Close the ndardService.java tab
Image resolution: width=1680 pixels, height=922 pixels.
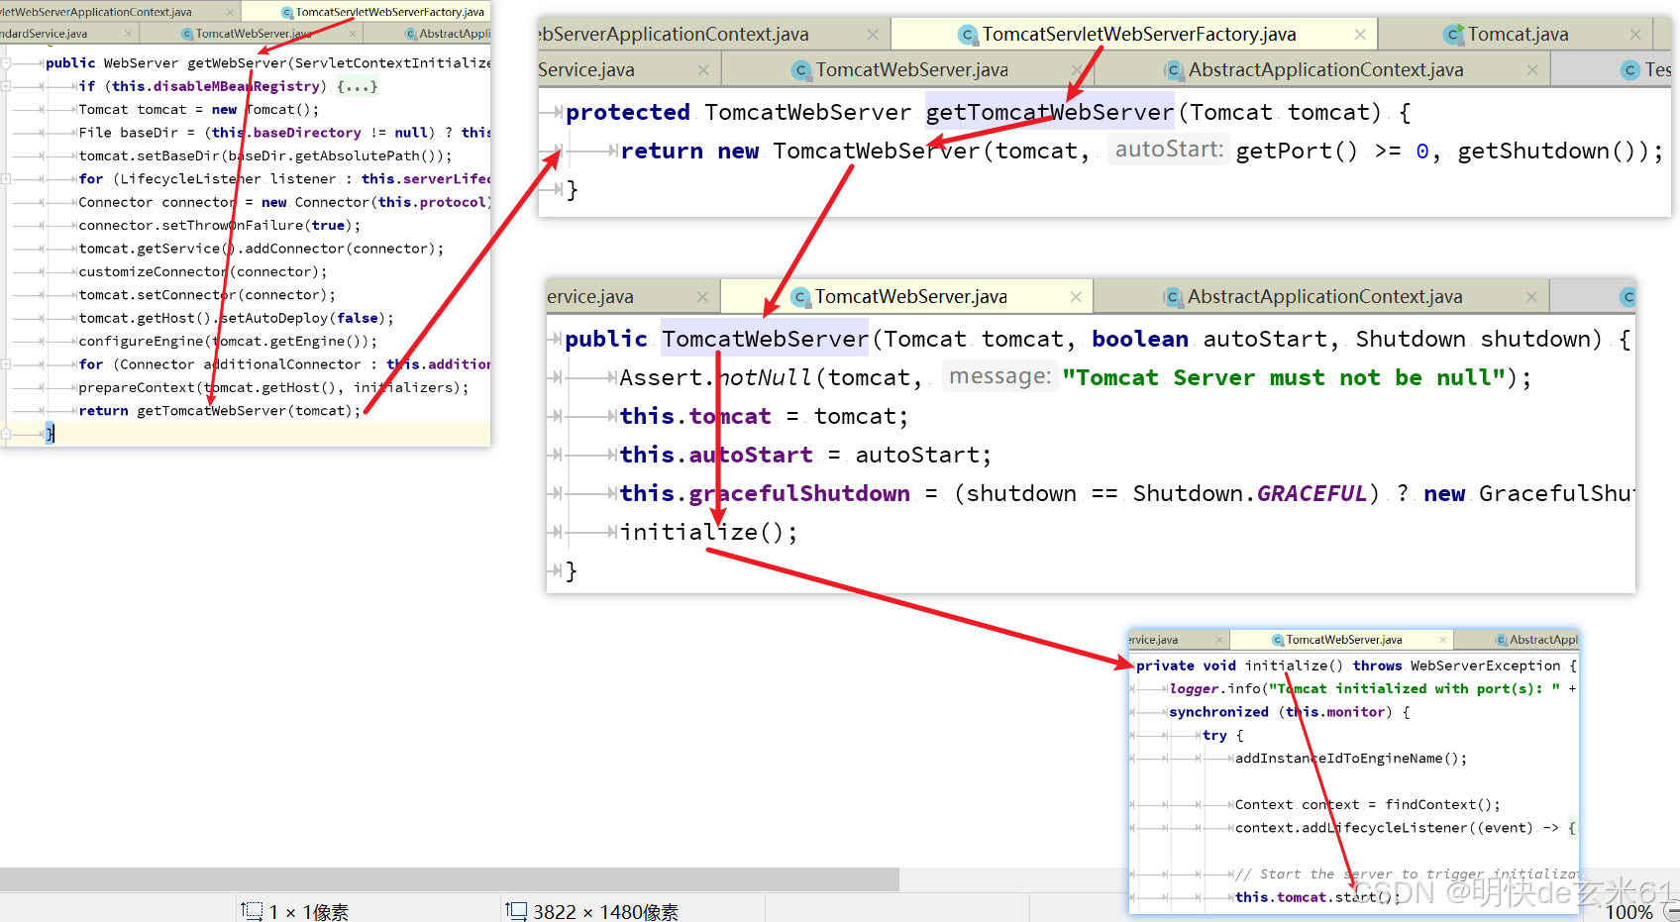(128, 34)
